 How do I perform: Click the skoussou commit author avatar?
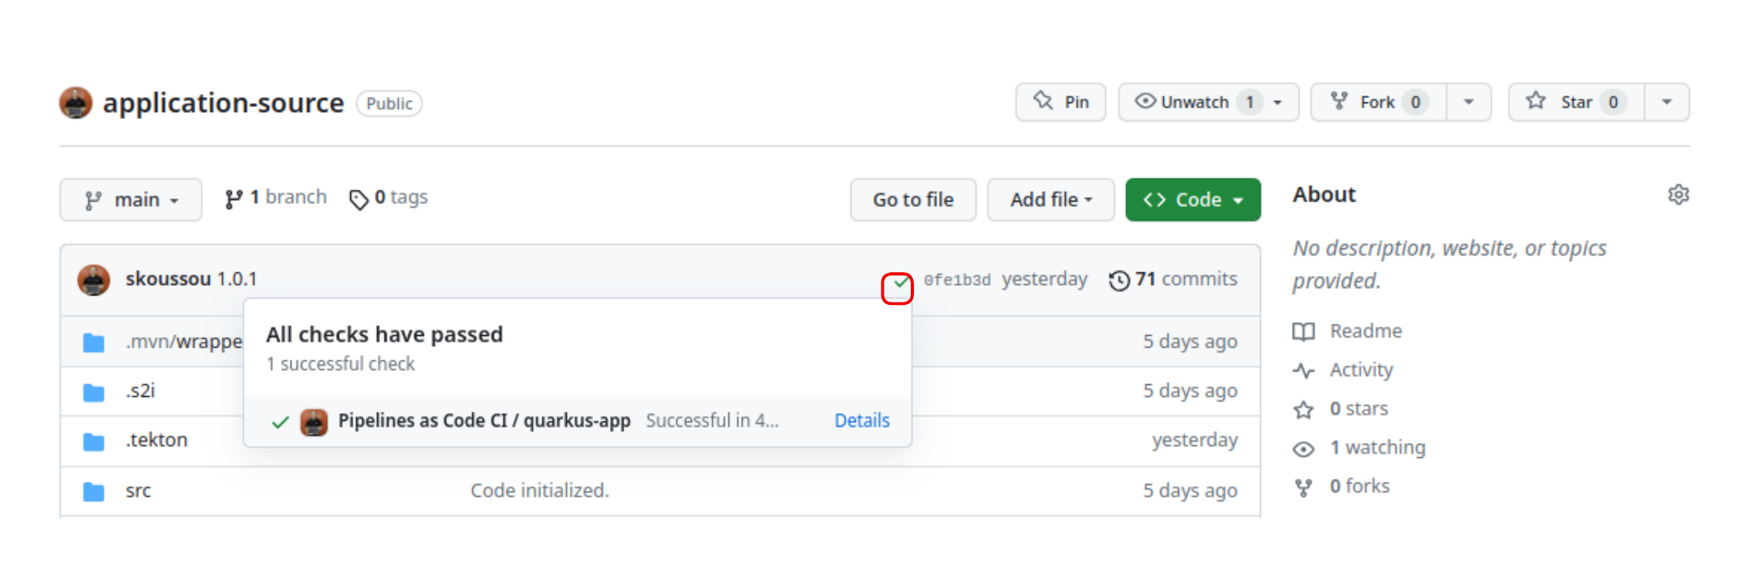pos(94,279)
